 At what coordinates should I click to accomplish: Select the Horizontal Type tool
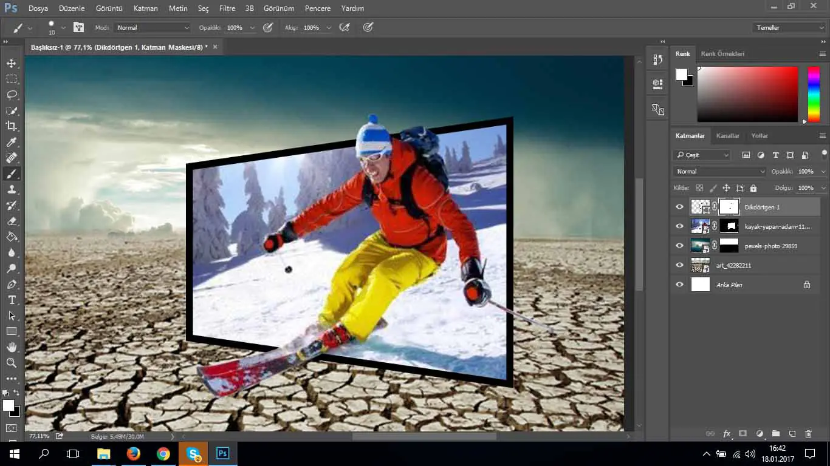tap(12, 300)
